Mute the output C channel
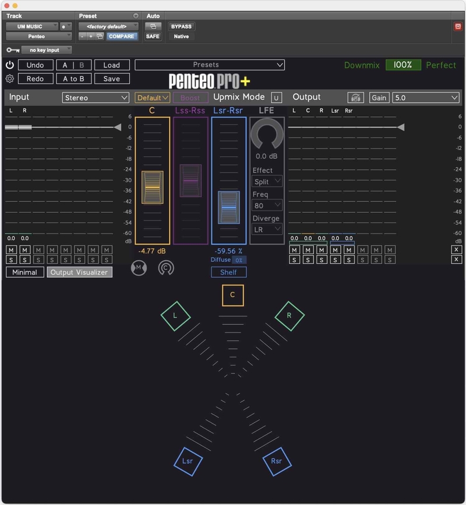 [x=308, y=250]
